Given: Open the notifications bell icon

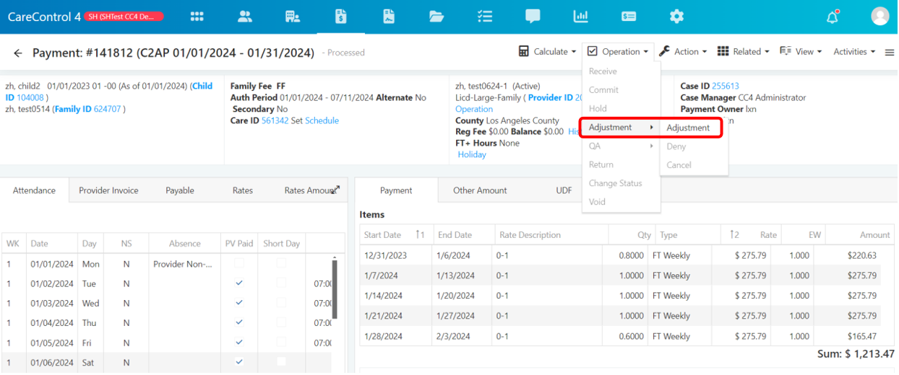Looking at the screenshot, I should click(833, 17).
